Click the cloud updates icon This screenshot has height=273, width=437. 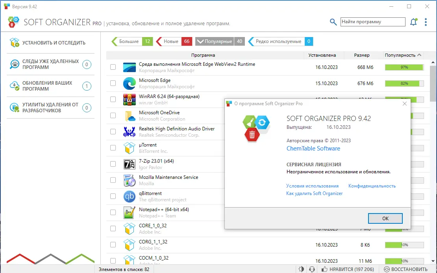[15, 86]
